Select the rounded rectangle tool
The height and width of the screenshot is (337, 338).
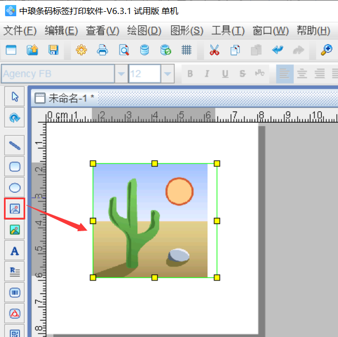coord(15,166)
